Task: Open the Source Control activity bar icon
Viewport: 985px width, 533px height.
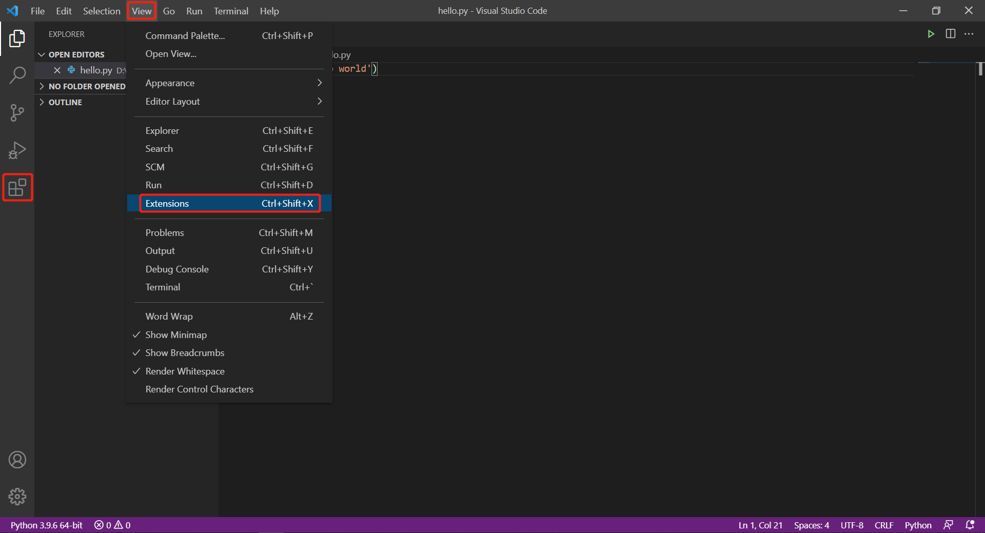Action: [x=17, y=113]
